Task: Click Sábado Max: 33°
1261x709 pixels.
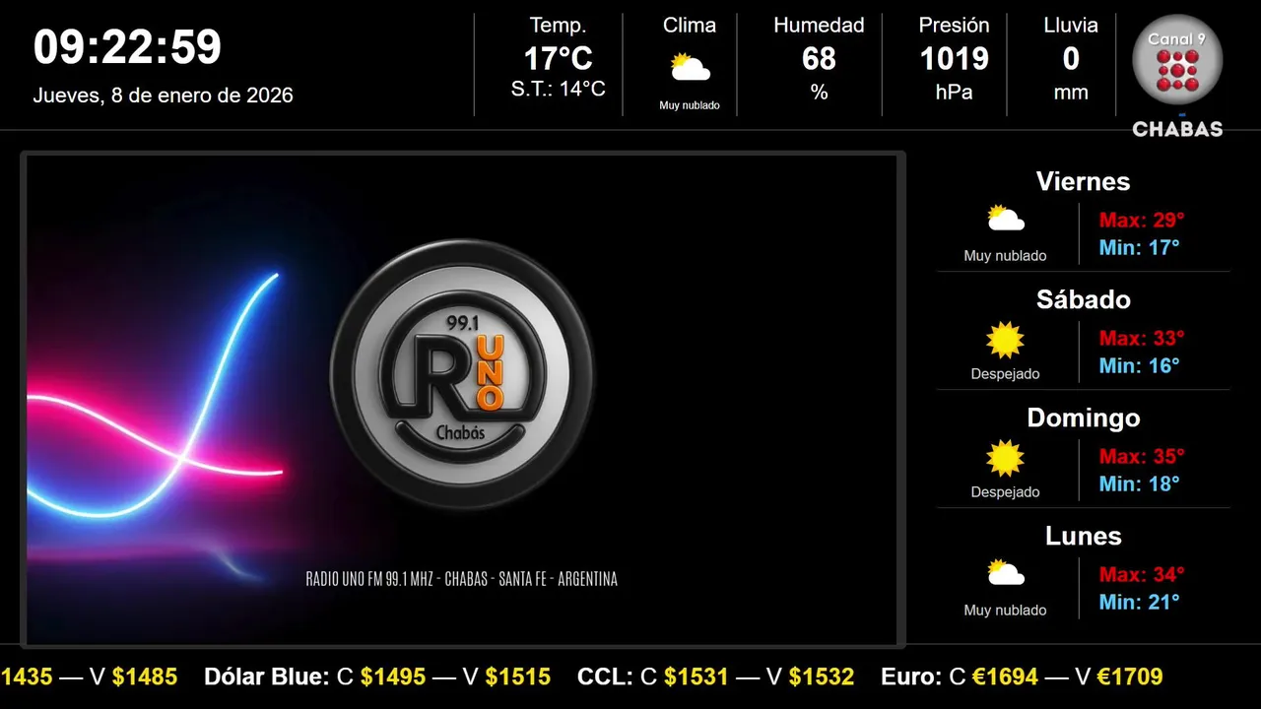Action: click(x=1142, y=338)
